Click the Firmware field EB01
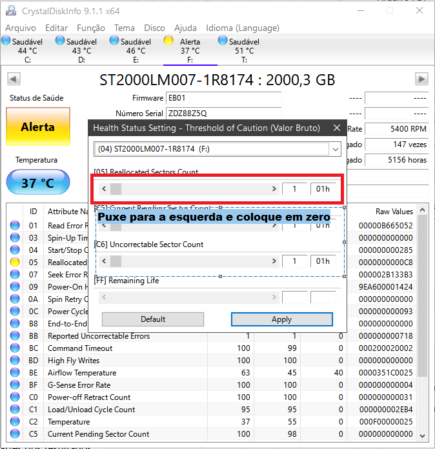Screen dimensions: 435x449 pos(223,98)
